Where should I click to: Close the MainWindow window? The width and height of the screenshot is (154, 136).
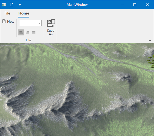coord(147,5)
